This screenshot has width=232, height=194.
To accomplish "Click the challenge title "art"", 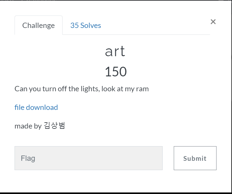I will tap(115, 51).
